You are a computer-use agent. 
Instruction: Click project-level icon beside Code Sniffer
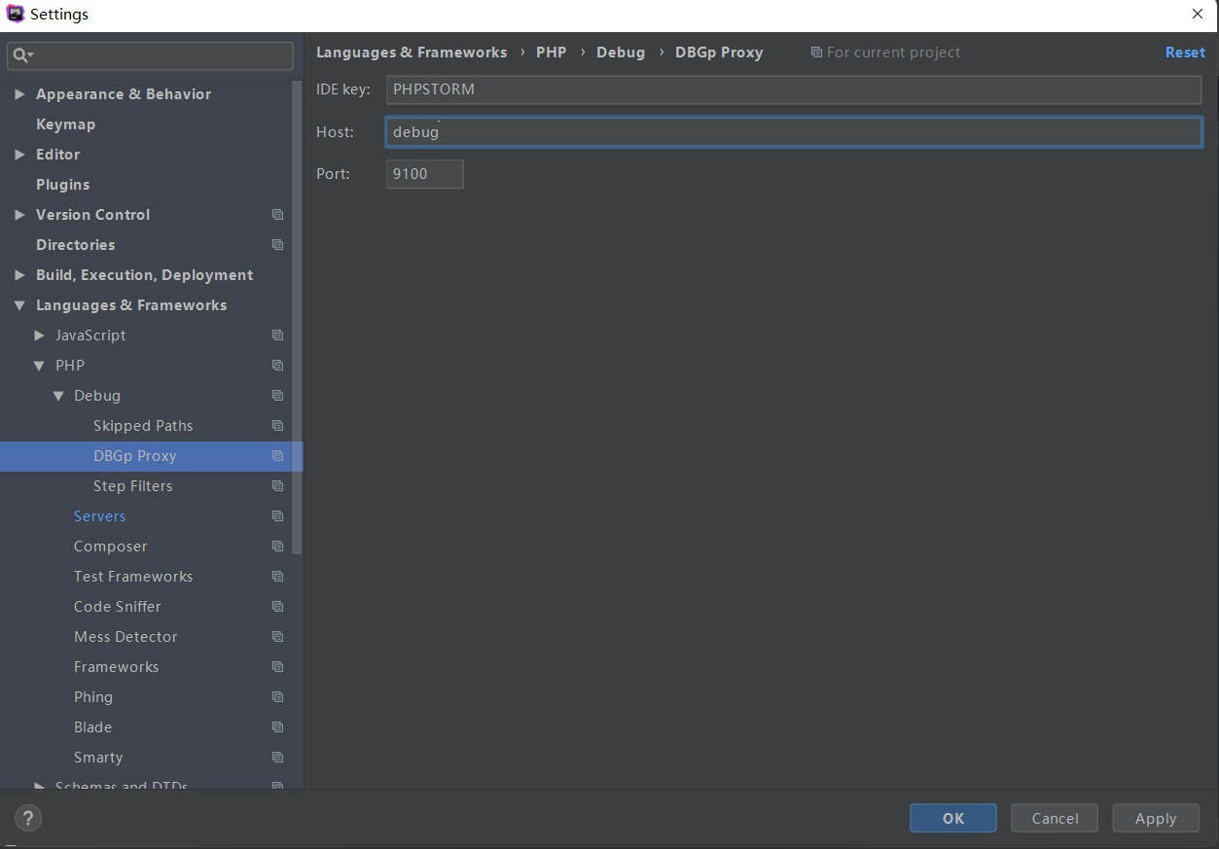click(278, 607)
